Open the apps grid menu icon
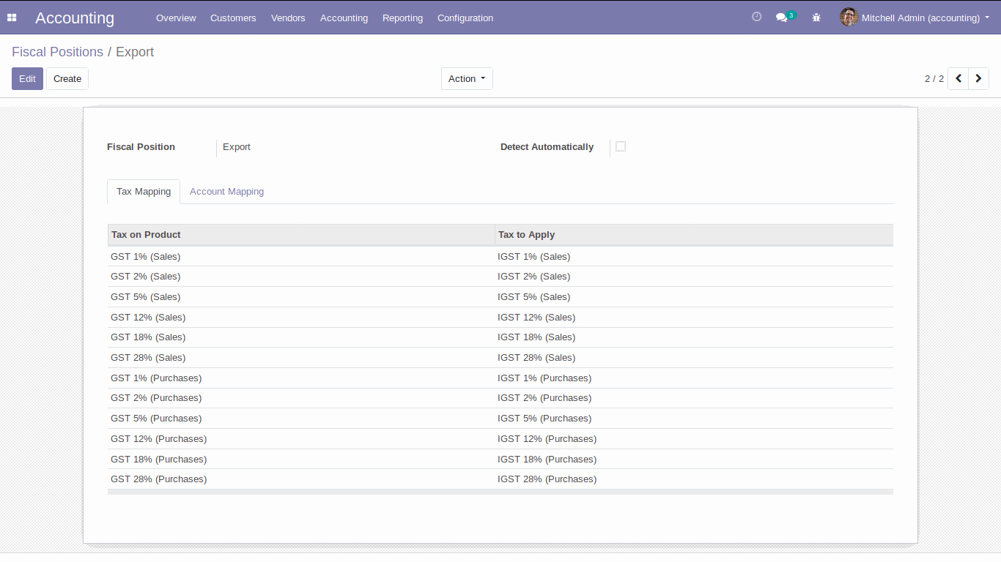 coord(12,18)
